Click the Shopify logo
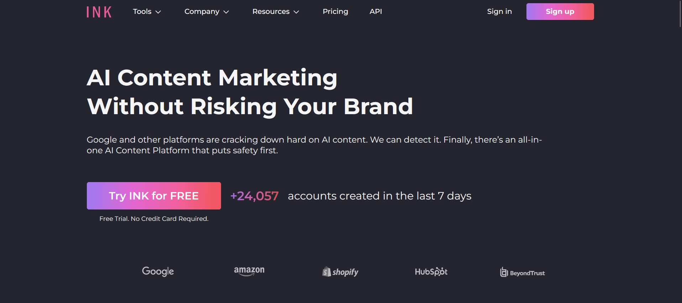 tap(340, 272)
